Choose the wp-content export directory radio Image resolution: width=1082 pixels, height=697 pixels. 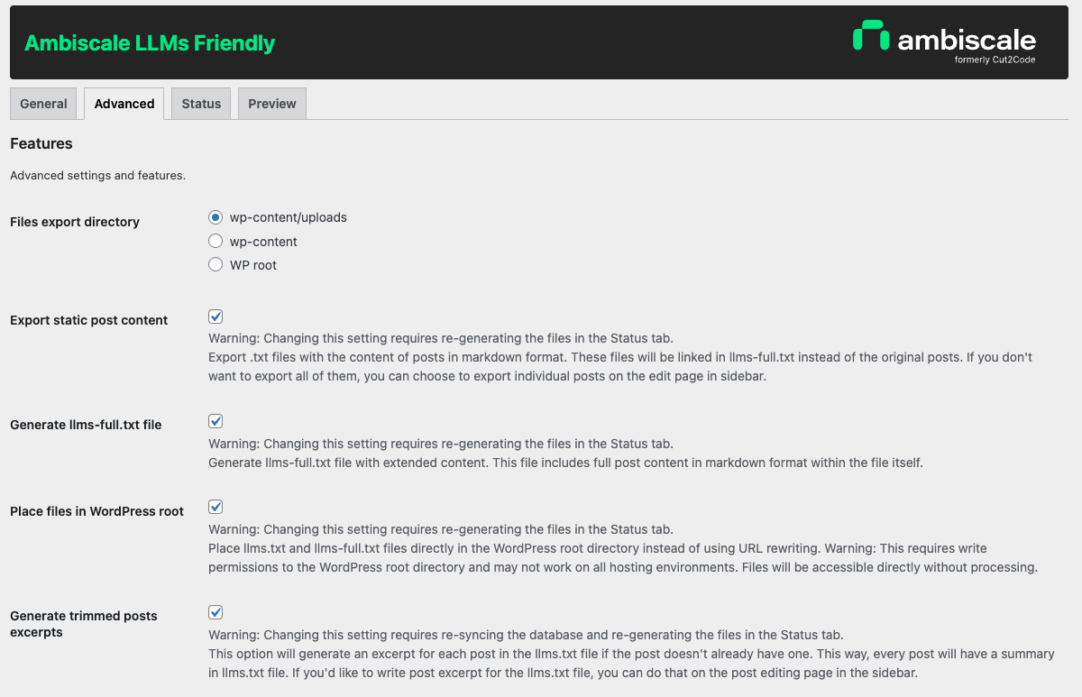(x=215, y=242)
